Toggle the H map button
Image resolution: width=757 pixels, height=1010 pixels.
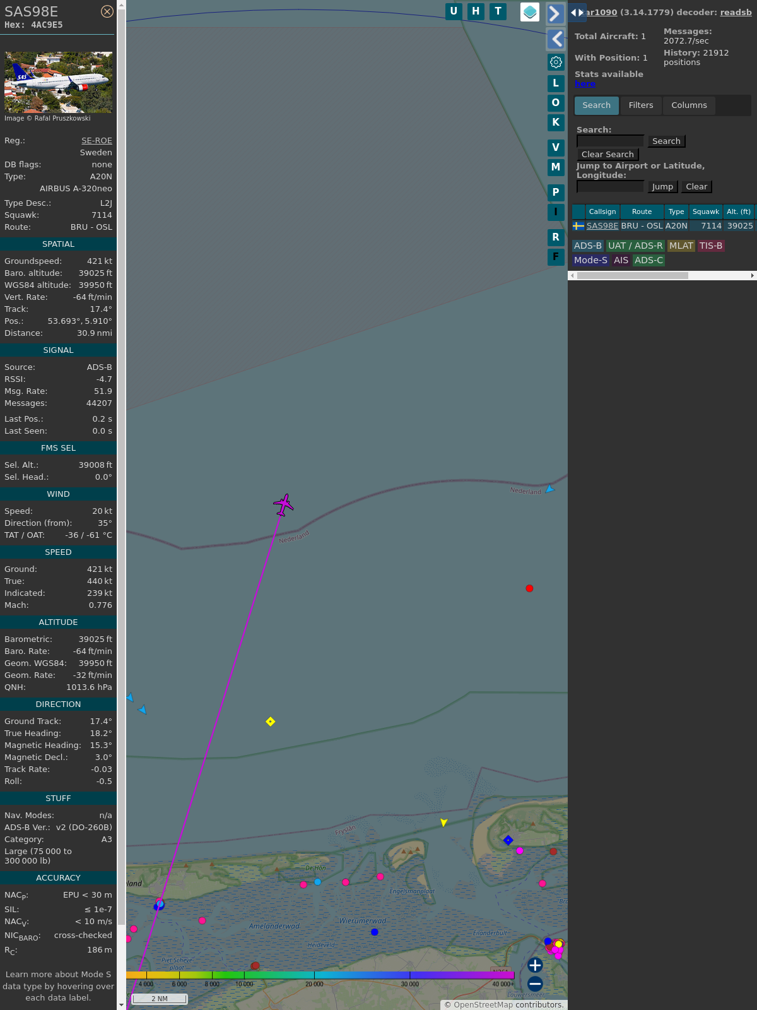[x=476, y=11]
